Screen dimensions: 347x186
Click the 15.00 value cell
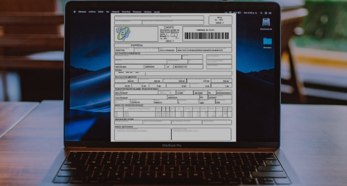(140, 86)
